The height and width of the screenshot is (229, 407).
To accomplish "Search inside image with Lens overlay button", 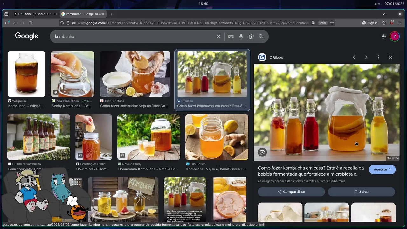I will [x=262, y=152].
